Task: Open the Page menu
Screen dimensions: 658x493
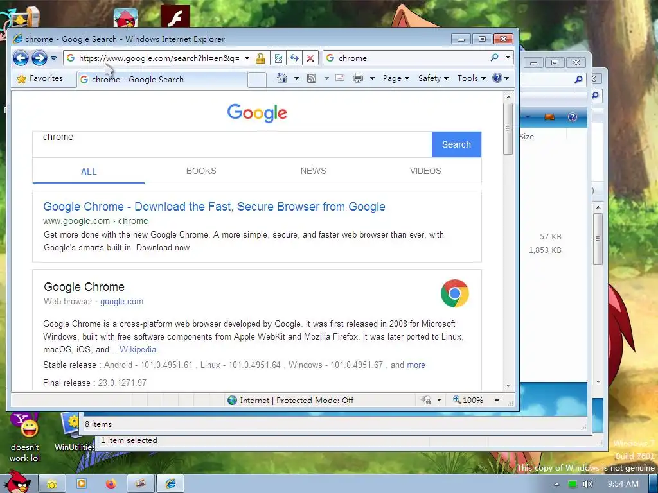Action: [x=396, y=78]
